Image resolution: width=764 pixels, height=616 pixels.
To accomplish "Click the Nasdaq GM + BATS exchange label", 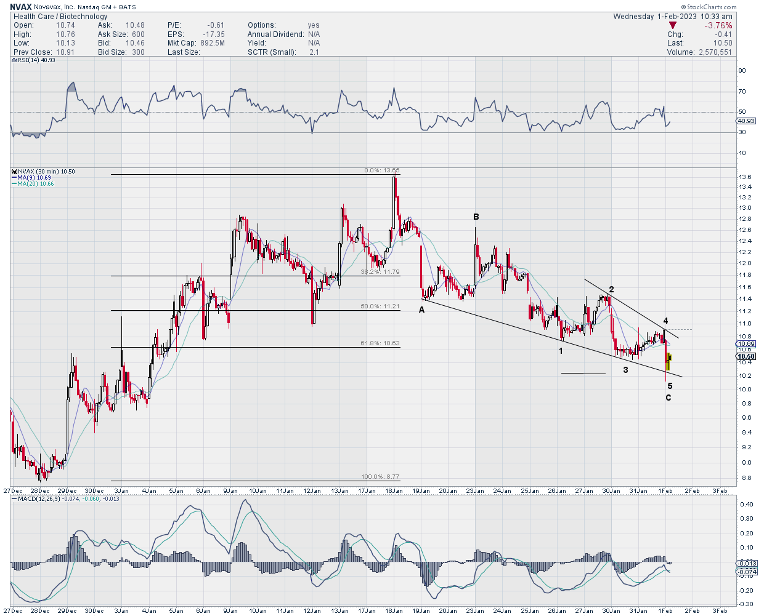I will (x=106, y=7).
